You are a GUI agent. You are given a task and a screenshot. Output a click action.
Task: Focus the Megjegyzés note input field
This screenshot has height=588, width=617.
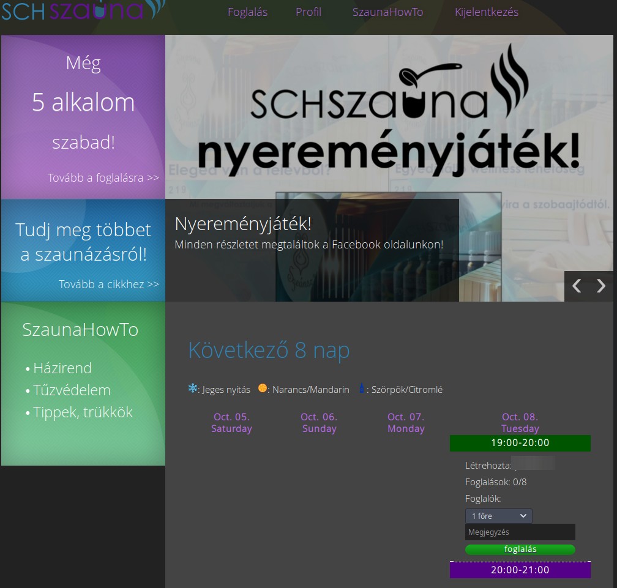(520, 532)
